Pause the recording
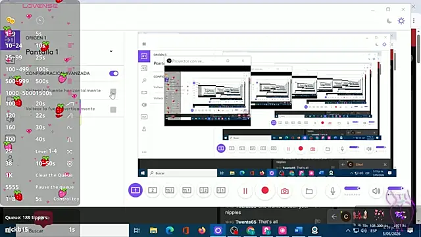The height and width of the screenshot is (237, 421). (245, 191)
